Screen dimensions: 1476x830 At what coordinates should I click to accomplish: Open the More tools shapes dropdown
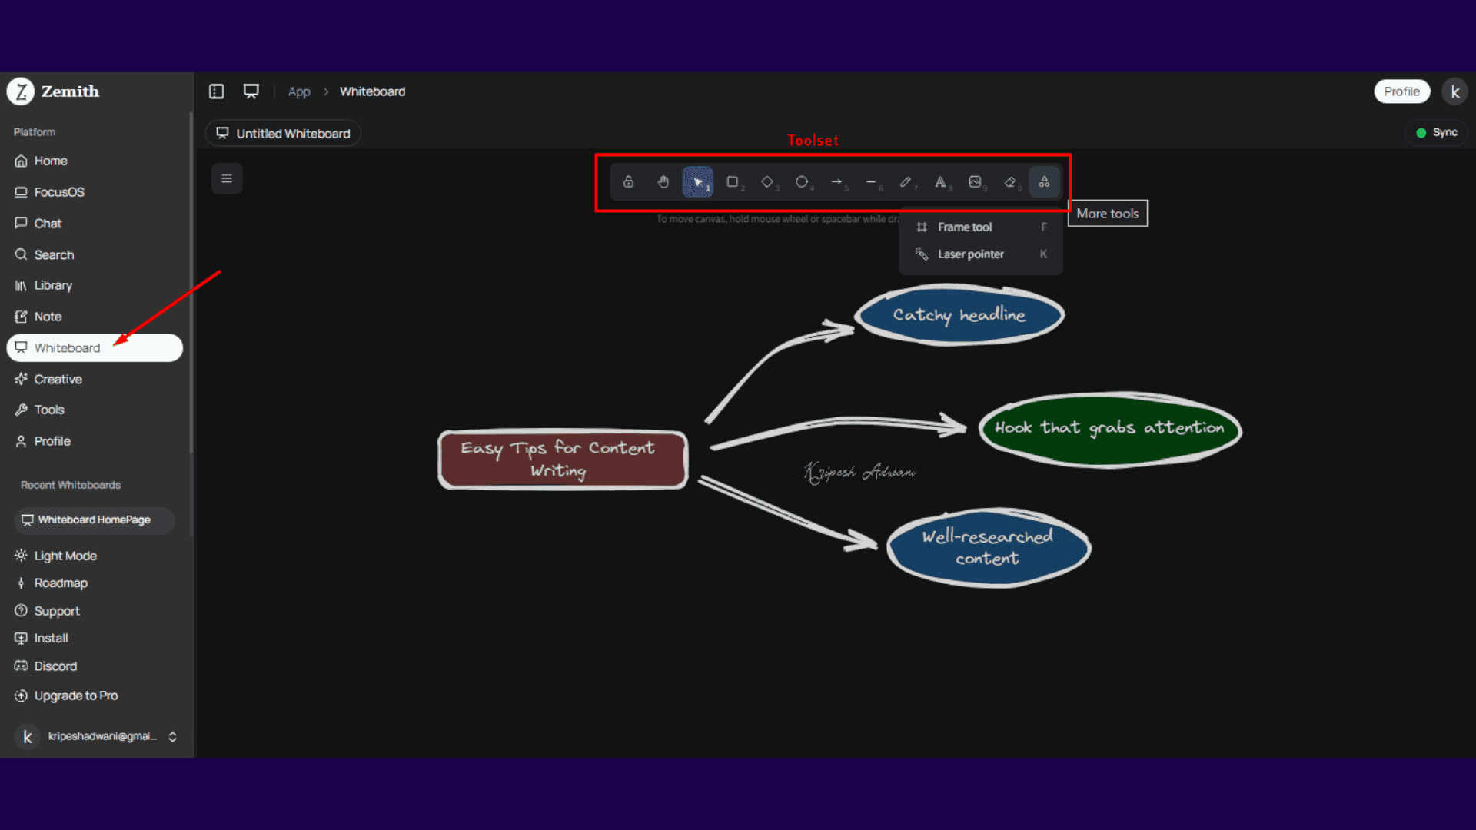coord(1044,182)
